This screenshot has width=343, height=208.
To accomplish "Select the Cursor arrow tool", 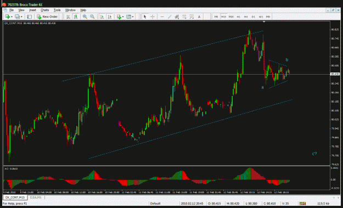I will [x=144, y=16].
